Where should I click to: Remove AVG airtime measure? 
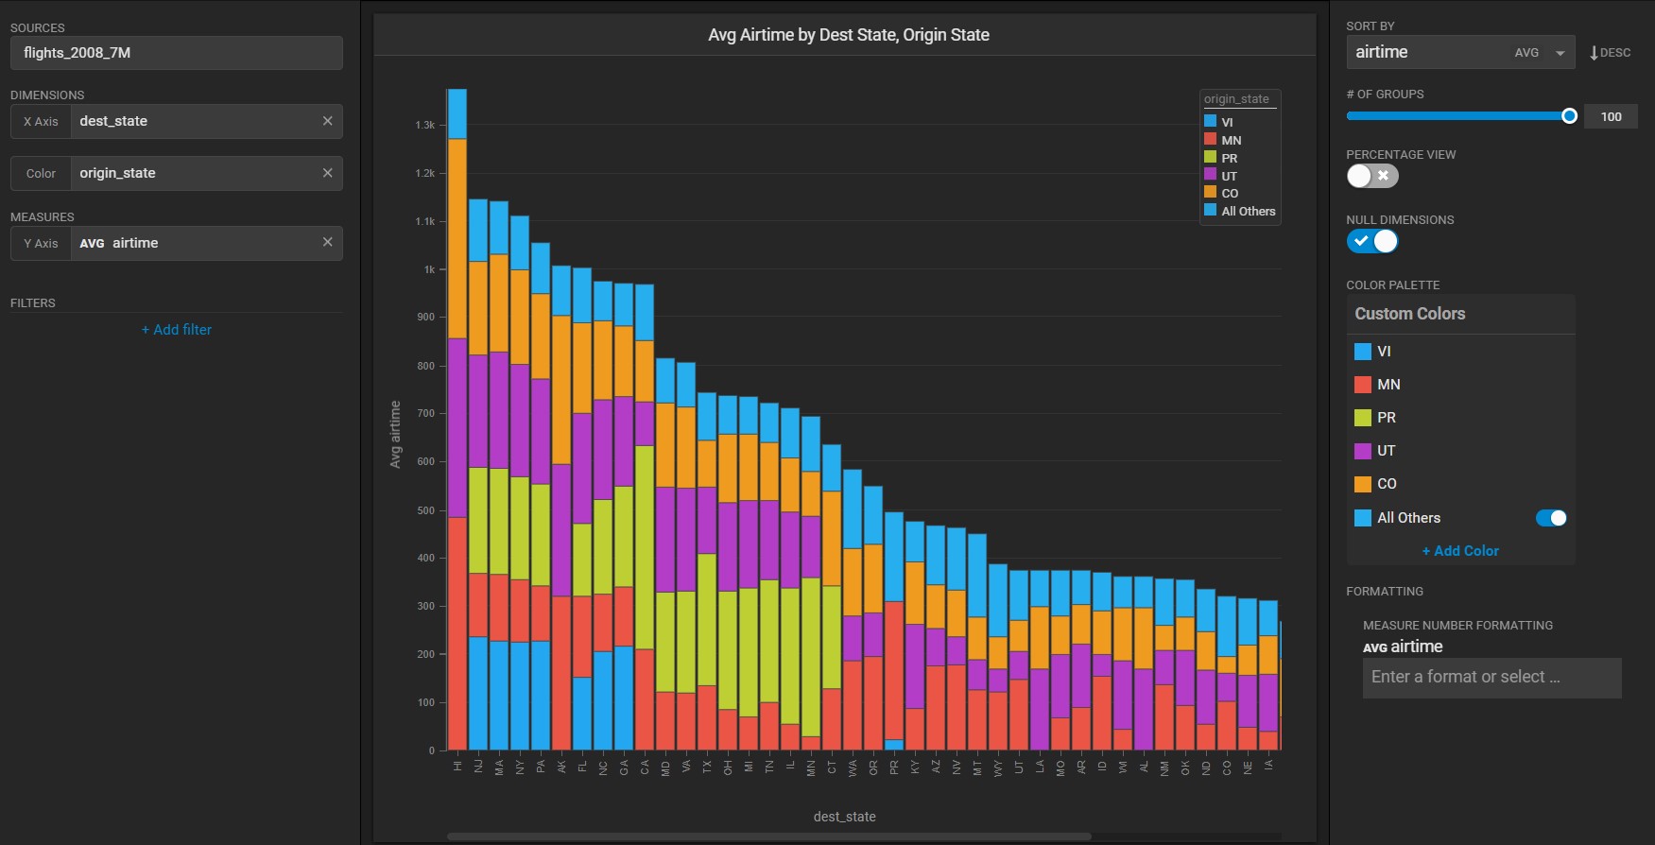point(327,242)
